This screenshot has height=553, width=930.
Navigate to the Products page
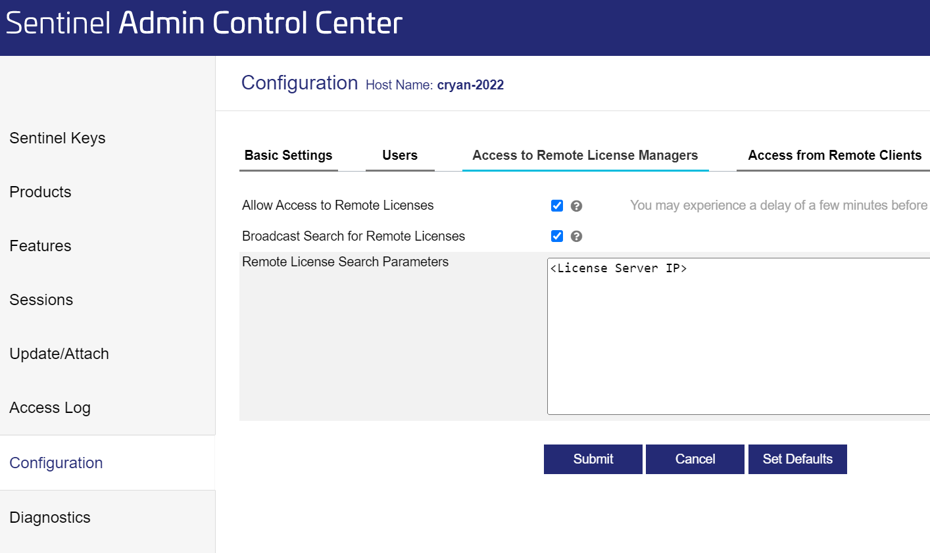point(40,192)
